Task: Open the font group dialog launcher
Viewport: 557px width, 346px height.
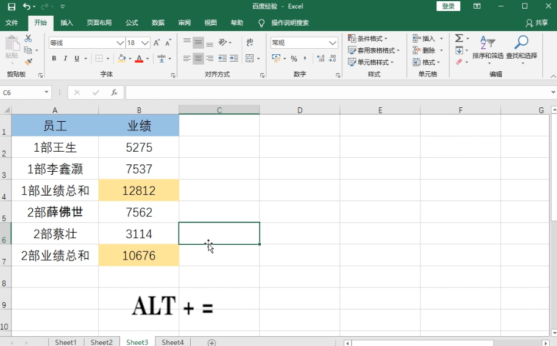Action: 173,76
